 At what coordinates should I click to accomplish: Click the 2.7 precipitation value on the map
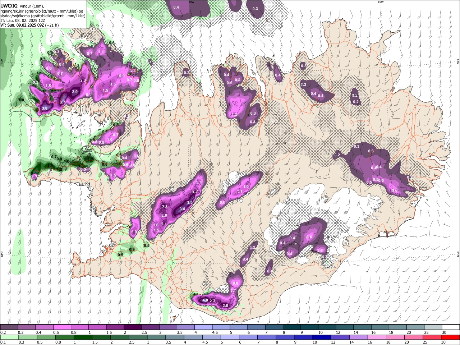point(195,191)
